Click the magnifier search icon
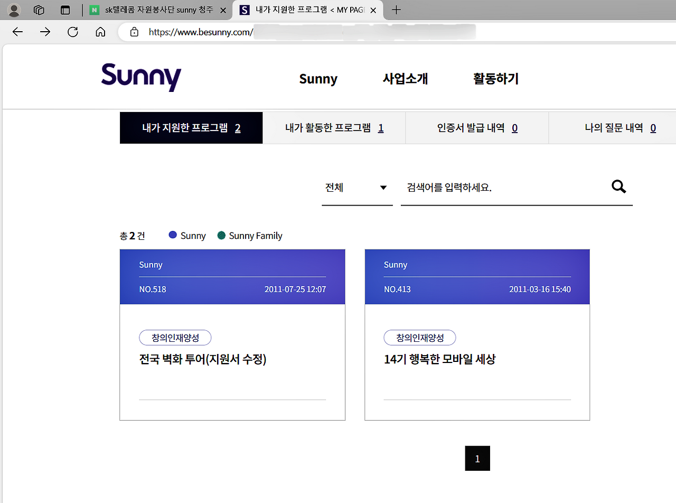The width and height of the screenshot is (676, 503). 618,187
